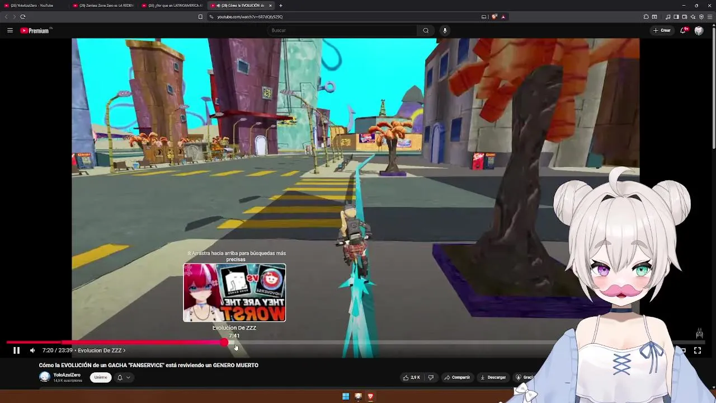Open Brave VPN shield icon

pyautogui.click(x=701, y=17)
